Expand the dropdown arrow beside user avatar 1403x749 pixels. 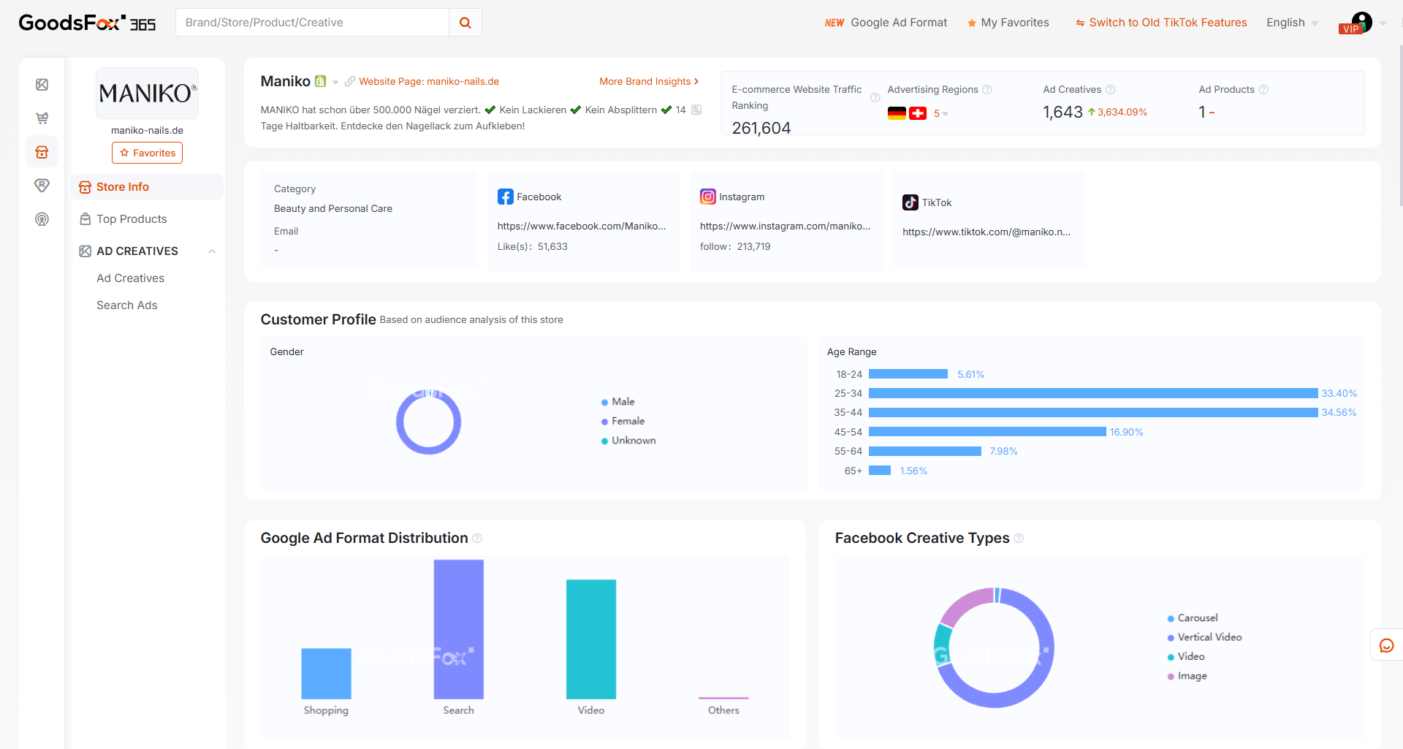click(1383, 23)
